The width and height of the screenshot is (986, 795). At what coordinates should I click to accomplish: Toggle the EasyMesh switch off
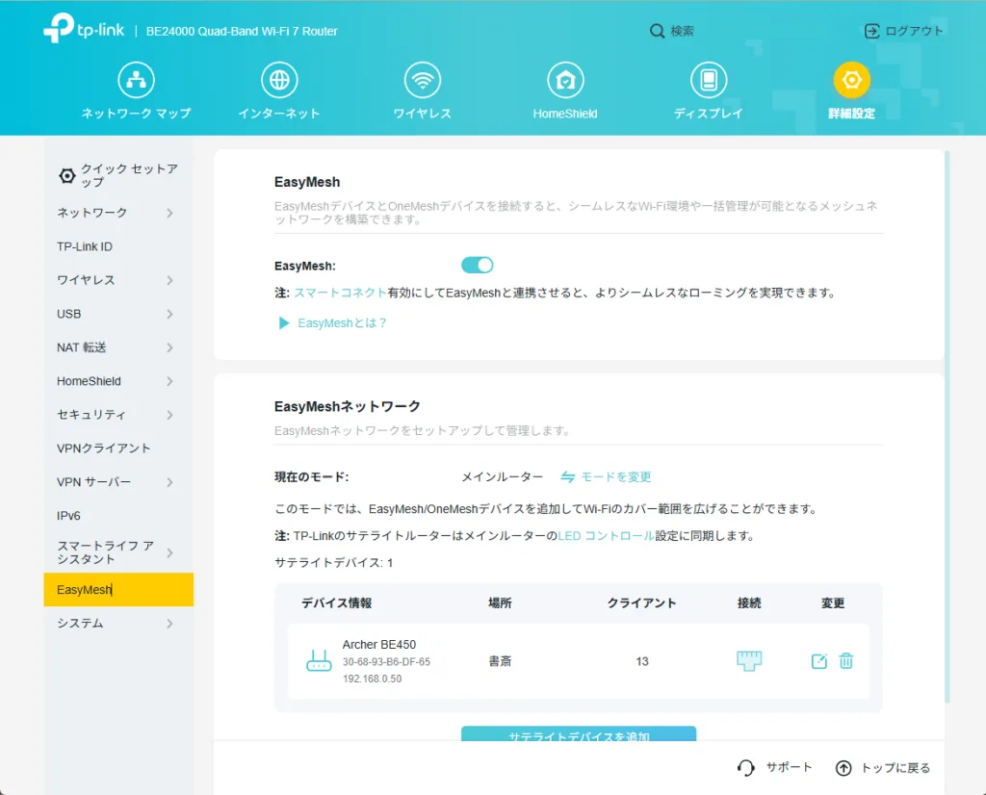click(478, 266)
